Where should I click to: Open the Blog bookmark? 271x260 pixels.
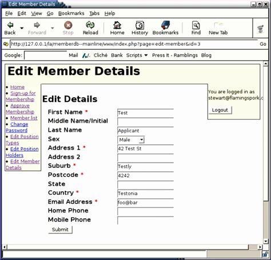point(206,56)
